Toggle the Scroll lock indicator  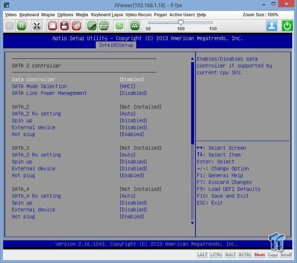[286, 255]
